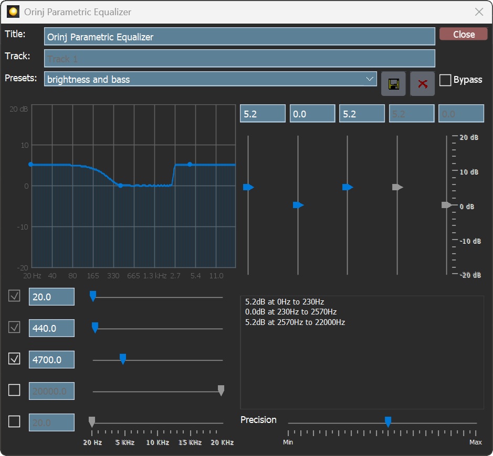Screen dimensions: 493x456
Task: Click the Precision slider handle
Action: [388, 421]
